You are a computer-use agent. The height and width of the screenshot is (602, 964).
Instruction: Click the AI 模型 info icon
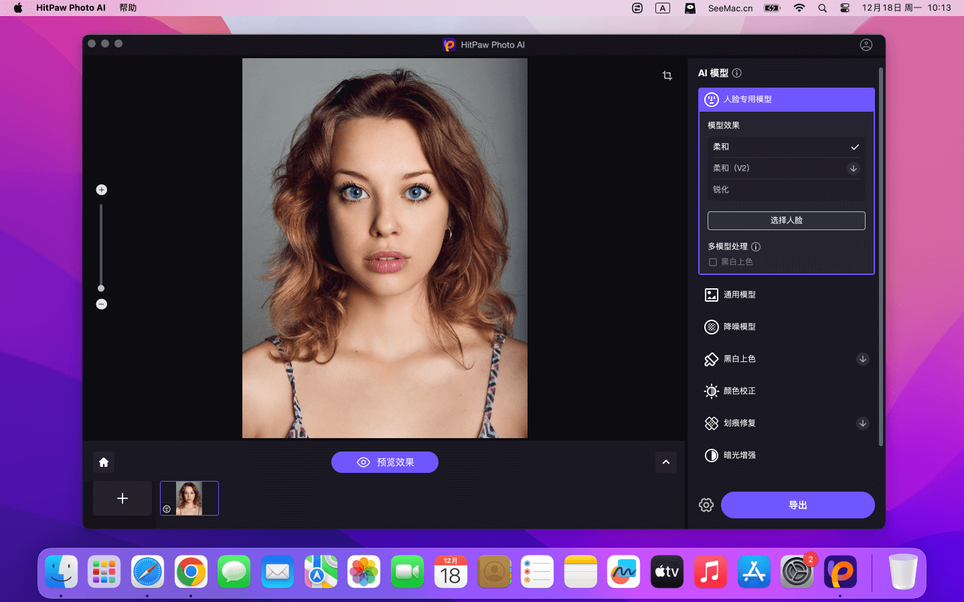(x=737, y=73)
